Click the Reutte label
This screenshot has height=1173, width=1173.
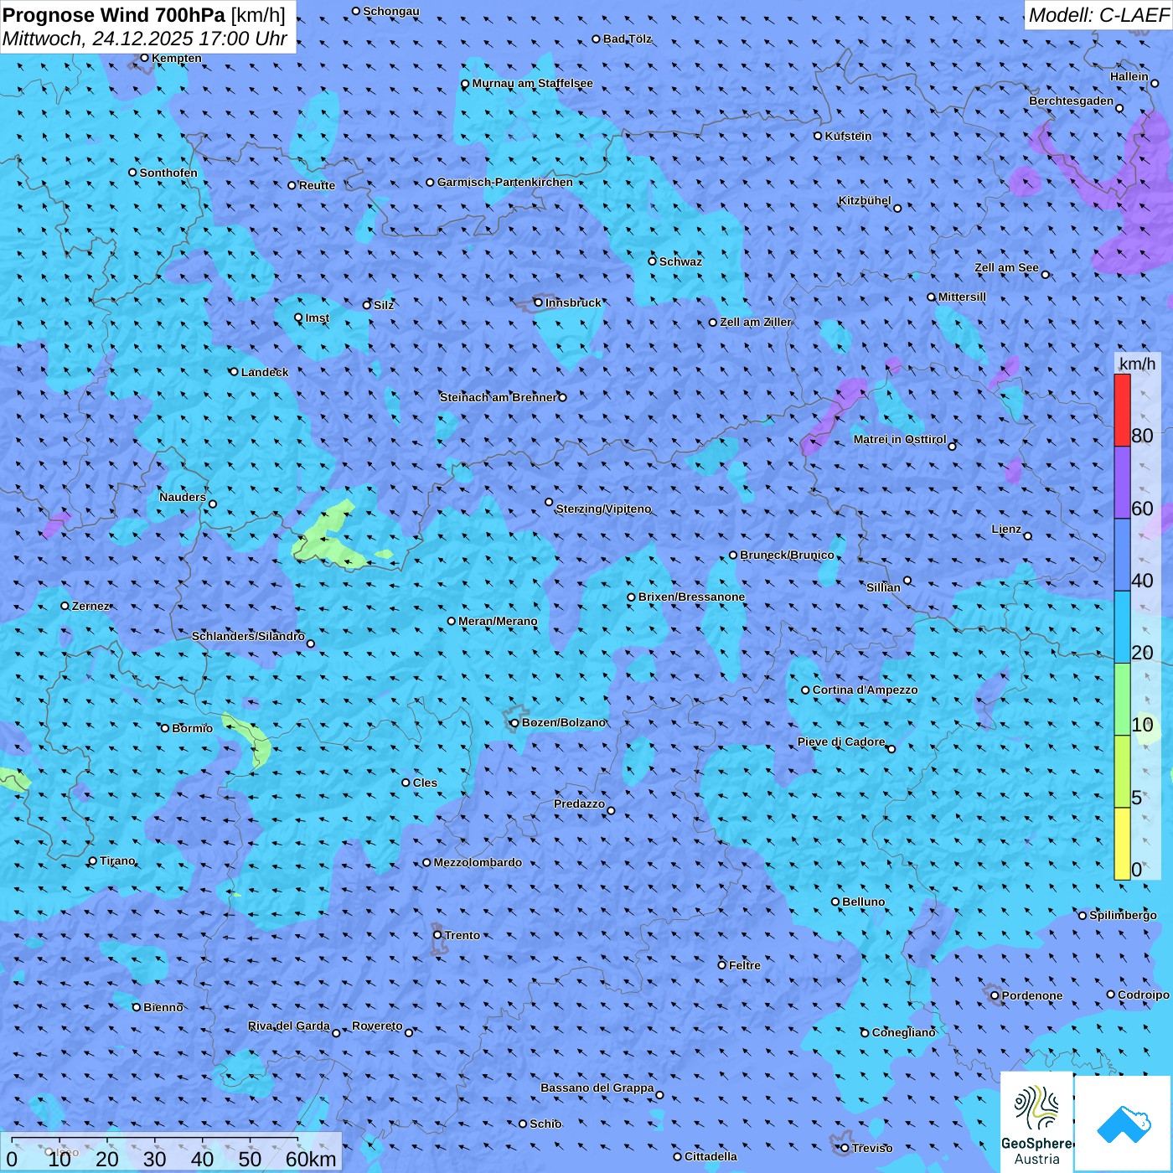coord(317,185)
